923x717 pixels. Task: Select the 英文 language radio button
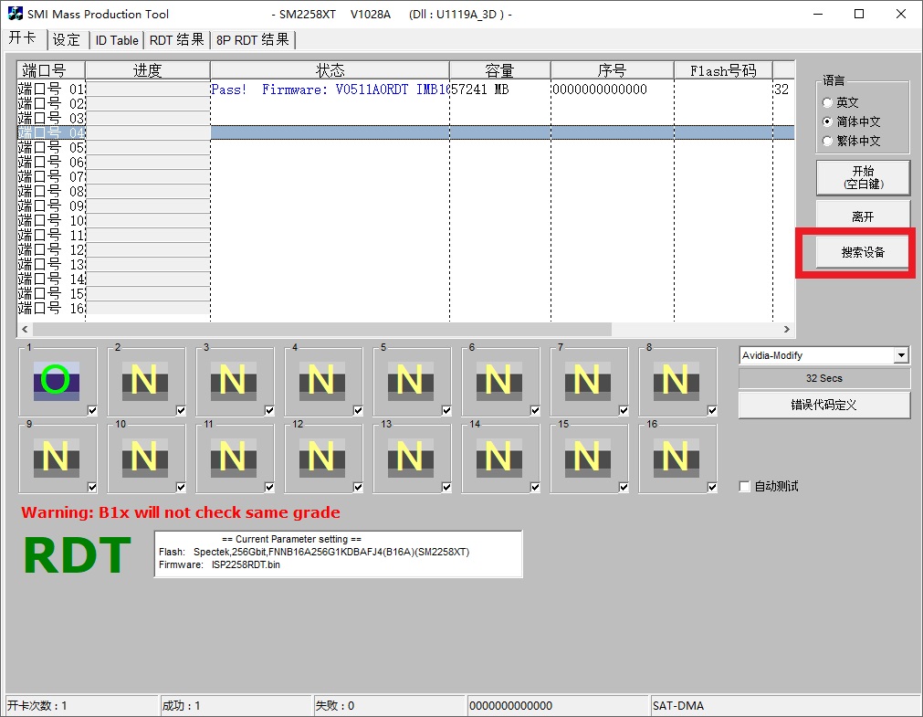coord(828,103)
